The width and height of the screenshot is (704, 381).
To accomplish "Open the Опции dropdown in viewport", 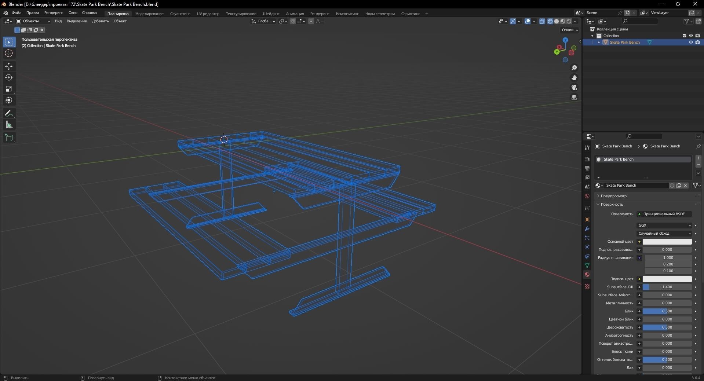I will (x=570, y=30).
